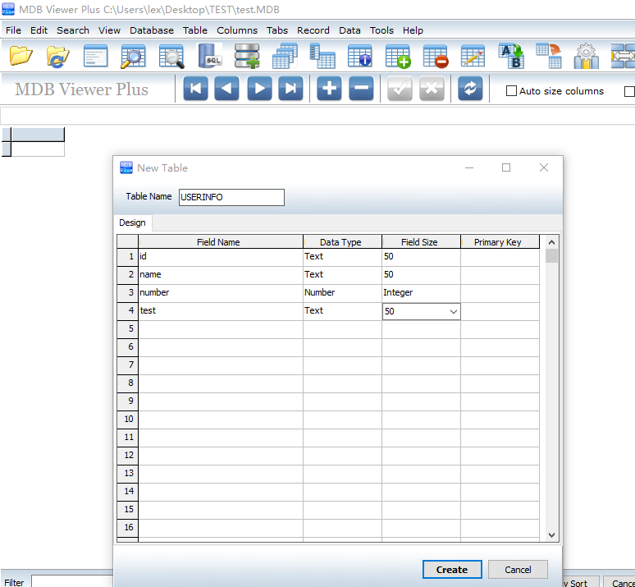Click the 'test' field name cell

221,310
